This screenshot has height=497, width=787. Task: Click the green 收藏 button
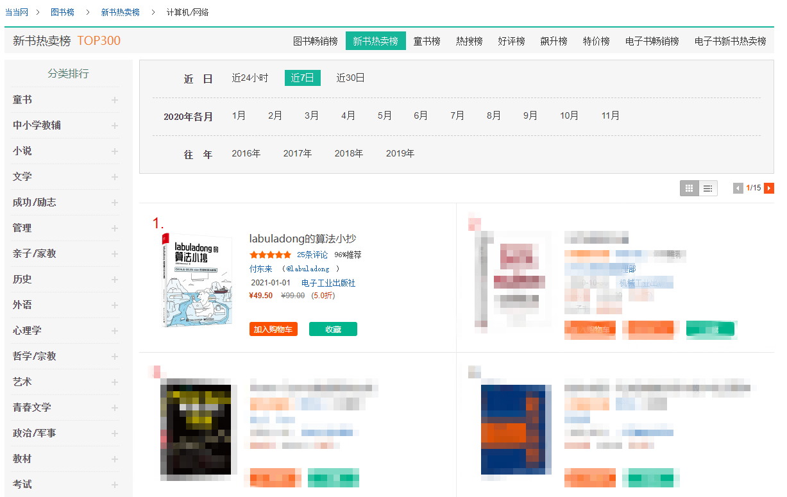click(x=333, y=330)
